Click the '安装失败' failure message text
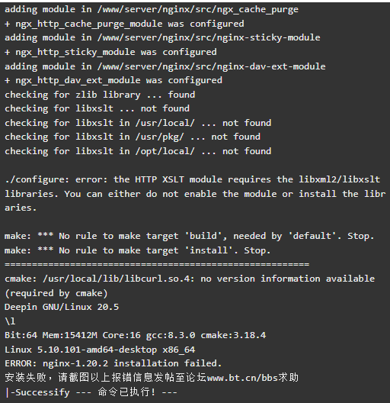This screenshot has width=390, height=403. point(25,378)
